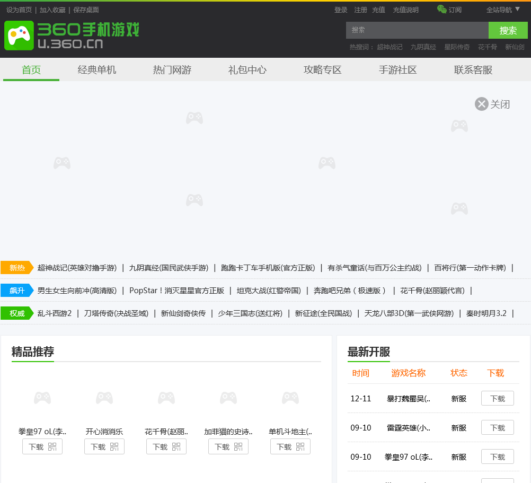Select hot search term 超神战记
The width and height of the screenshot is (531, 483).
click(390, 47)
